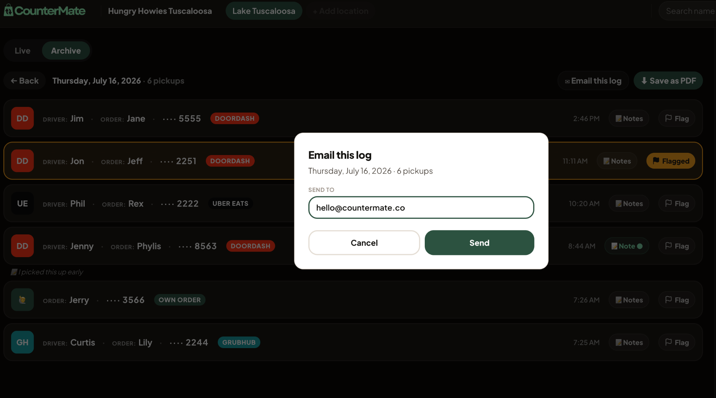Click OWN ORDER tag

(x=180, y=300)
